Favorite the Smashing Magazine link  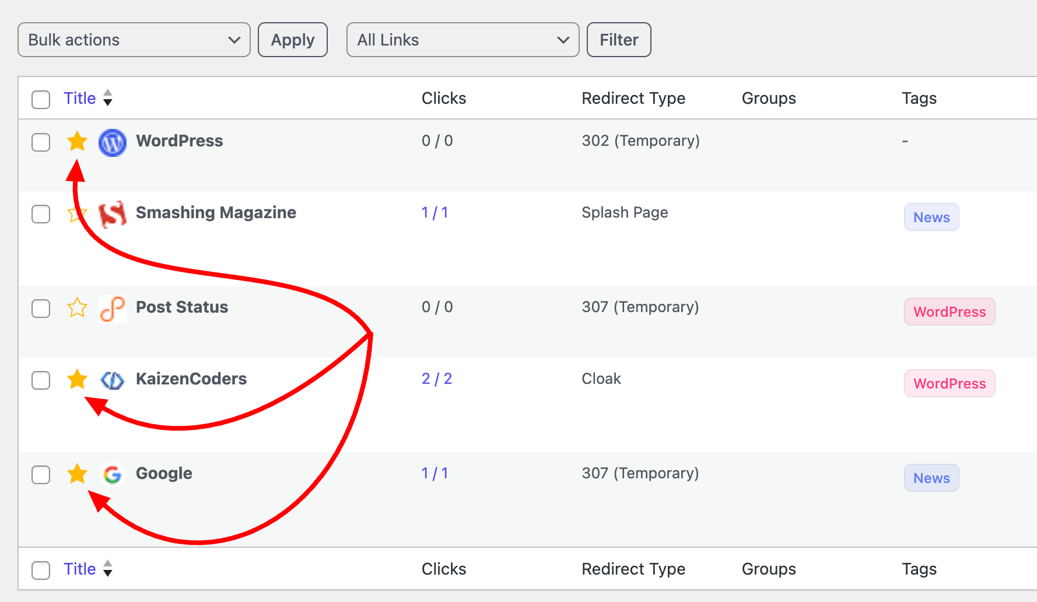tap(77, 213)
